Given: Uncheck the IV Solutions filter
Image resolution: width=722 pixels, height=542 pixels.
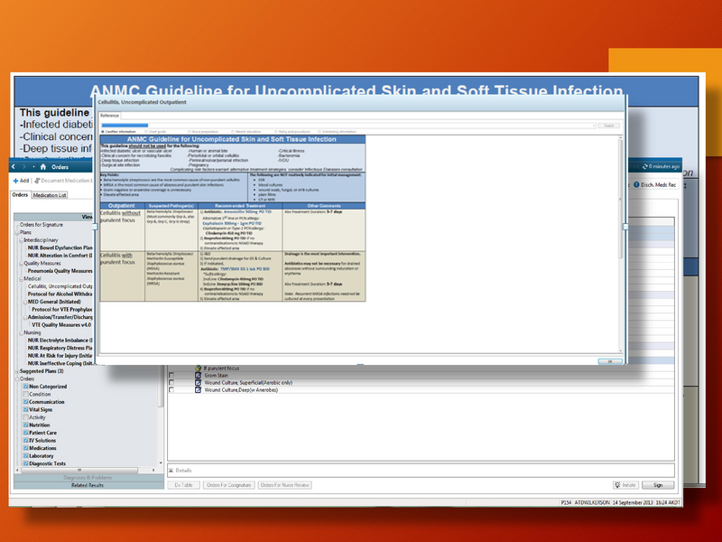Looking at the screenshot, I should (x=26, y=440).
